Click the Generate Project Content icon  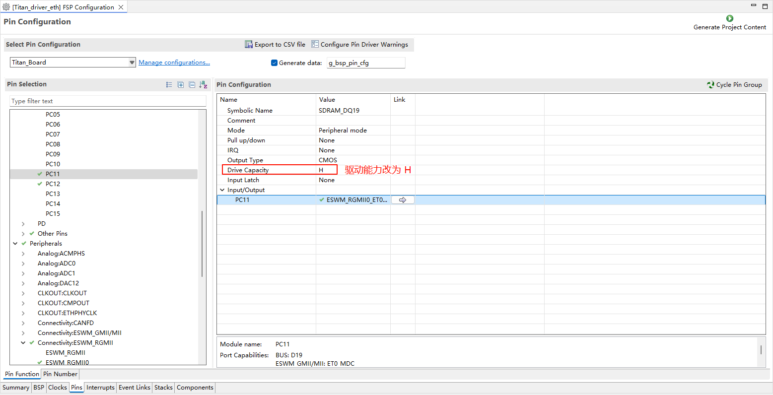click(x=729, y=18)
